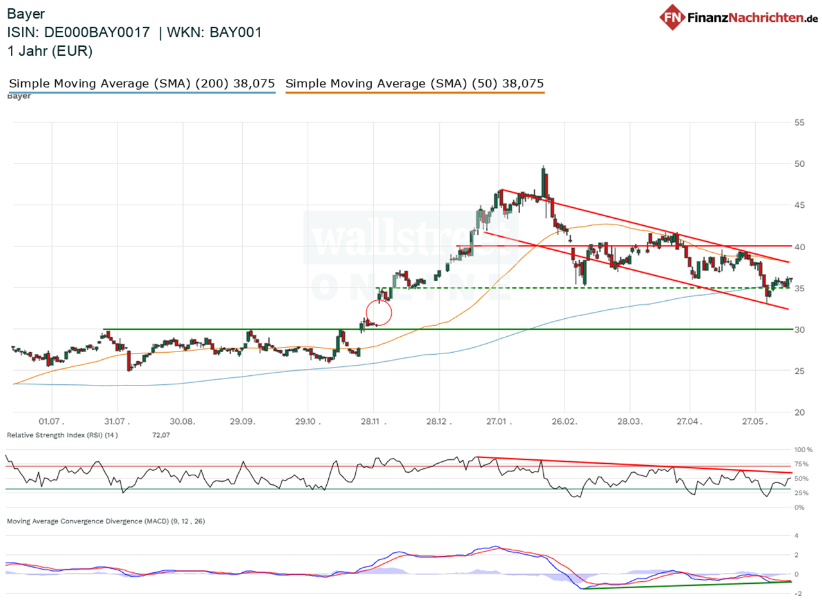Viewport: 822px width, 603px height.
Task: Click the 01.07. date axis label
Action: click(52, 423)
